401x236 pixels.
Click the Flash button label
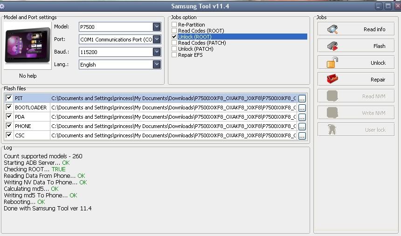tap(379, 46)
